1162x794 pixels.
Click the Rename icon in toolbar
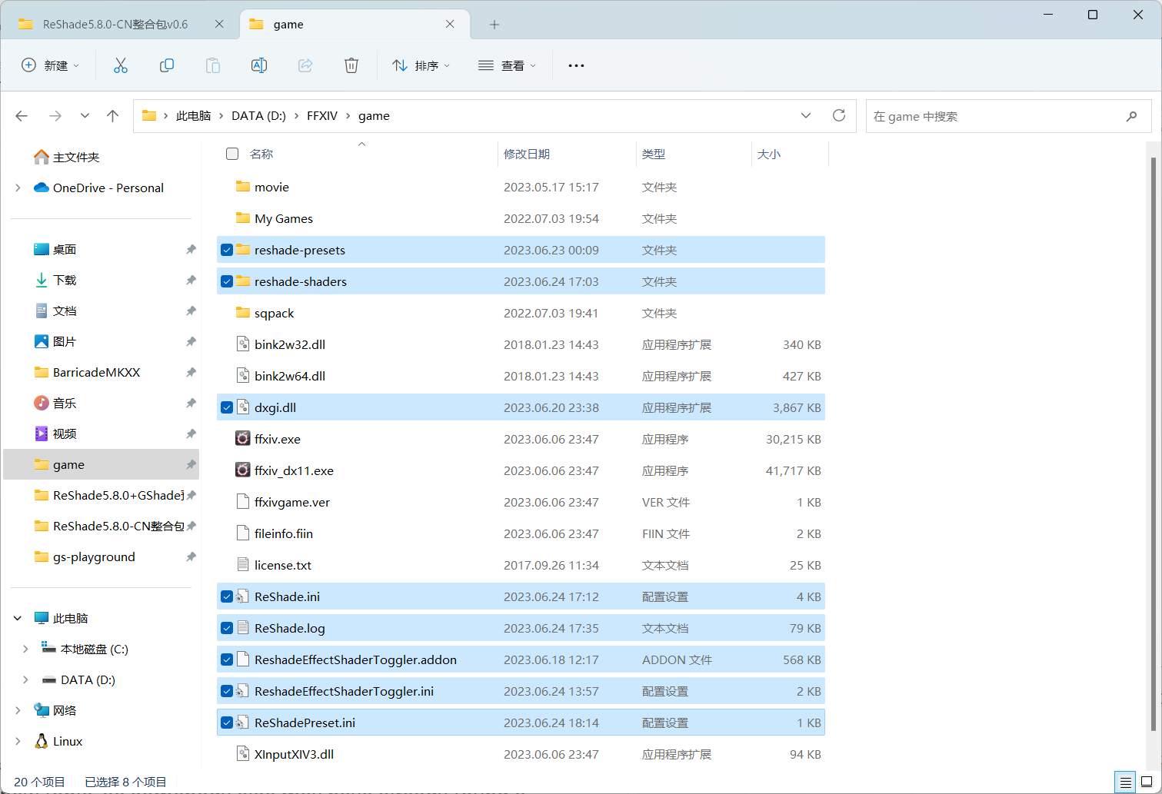pos(259,66)
